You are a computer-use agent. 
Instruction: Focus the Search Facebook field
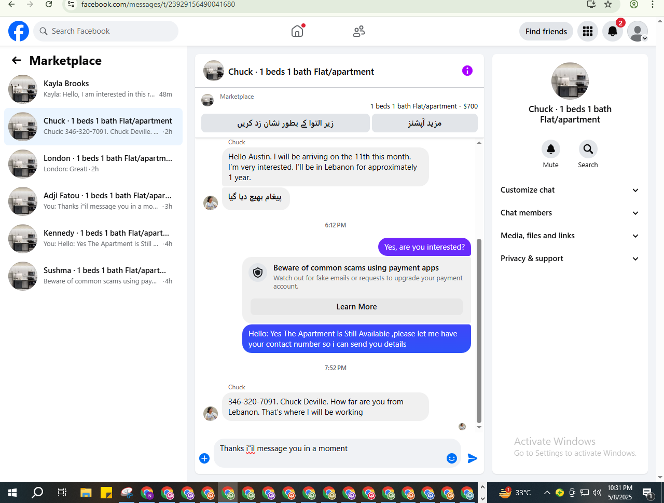(106, 31)
